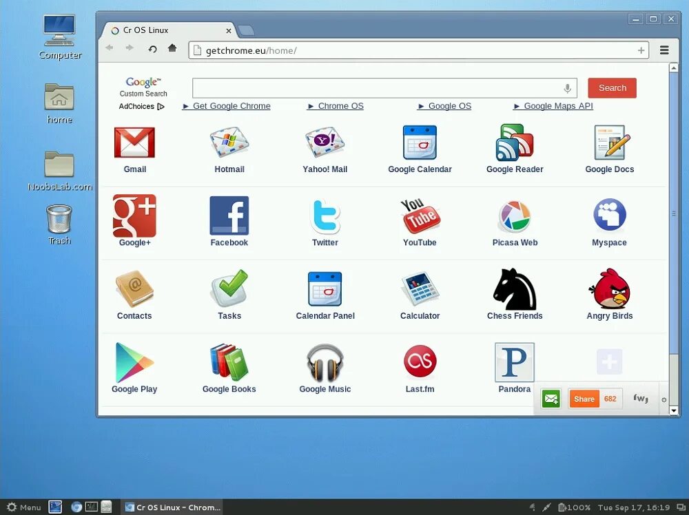Open the Facebook icon
The image size is (689, 515).
(x=229, y=216)
